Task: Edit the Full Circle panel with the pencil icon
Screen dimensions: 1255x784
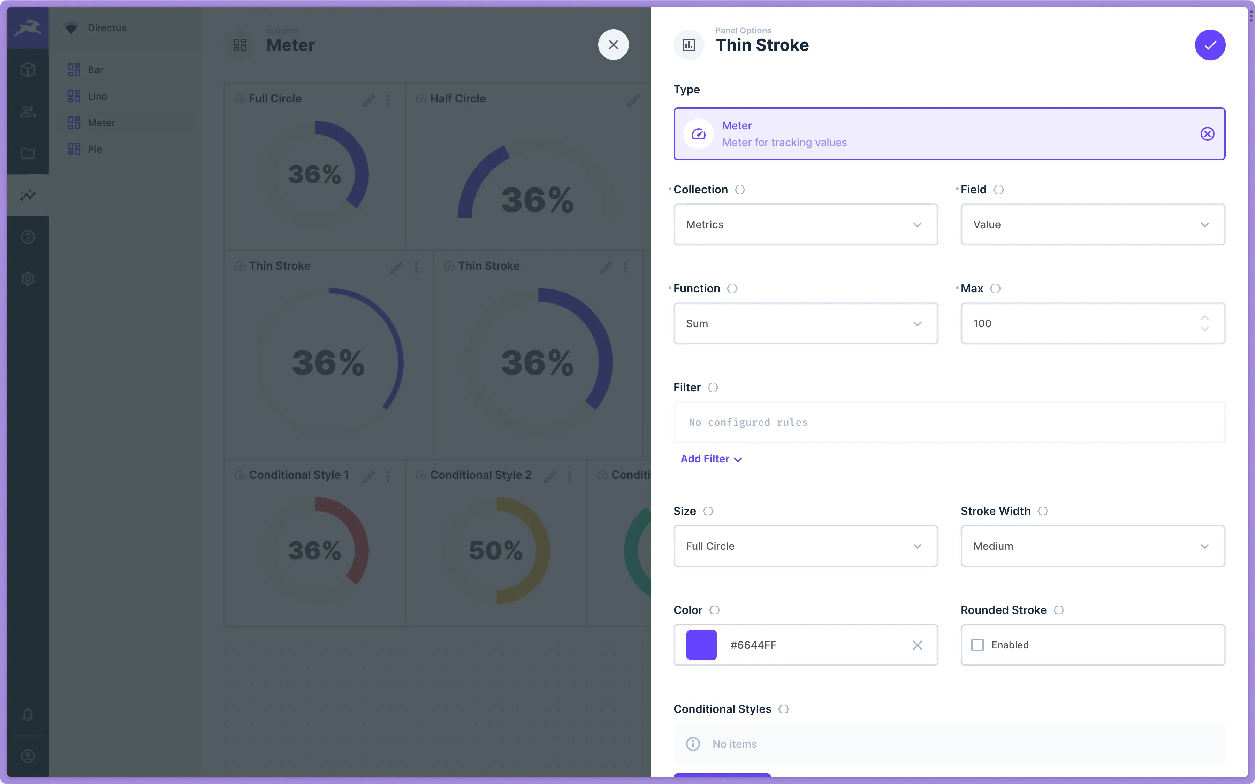Action: click(369, 100)
